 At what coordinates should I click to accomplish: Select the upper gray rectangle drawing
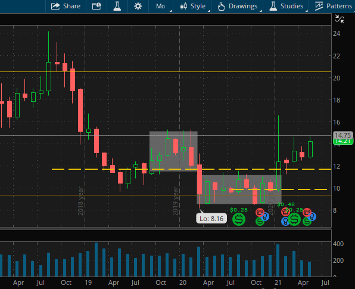click(173, 151)
